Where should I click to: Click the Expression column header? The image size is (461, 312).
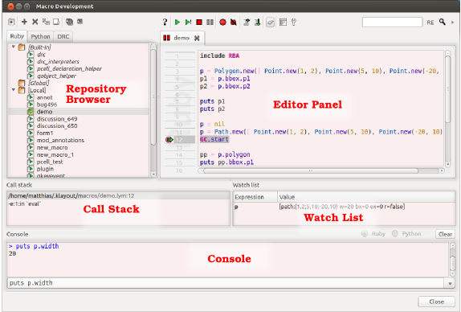(x=255, y=197)
